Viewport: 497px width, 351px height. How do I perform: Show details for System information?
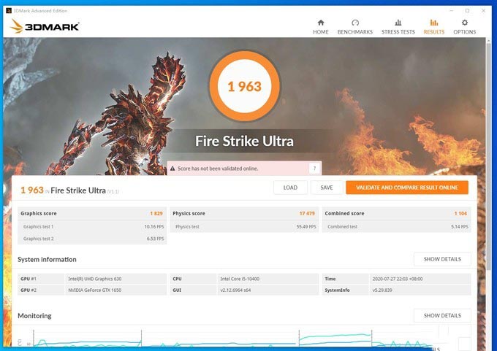tap(442, 259)
